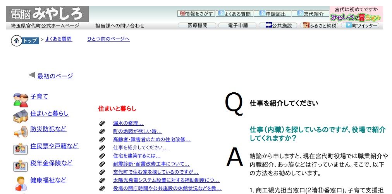Click the home icon beside トップ
This screenshot has width=392, height=194.
coord(16,40)
